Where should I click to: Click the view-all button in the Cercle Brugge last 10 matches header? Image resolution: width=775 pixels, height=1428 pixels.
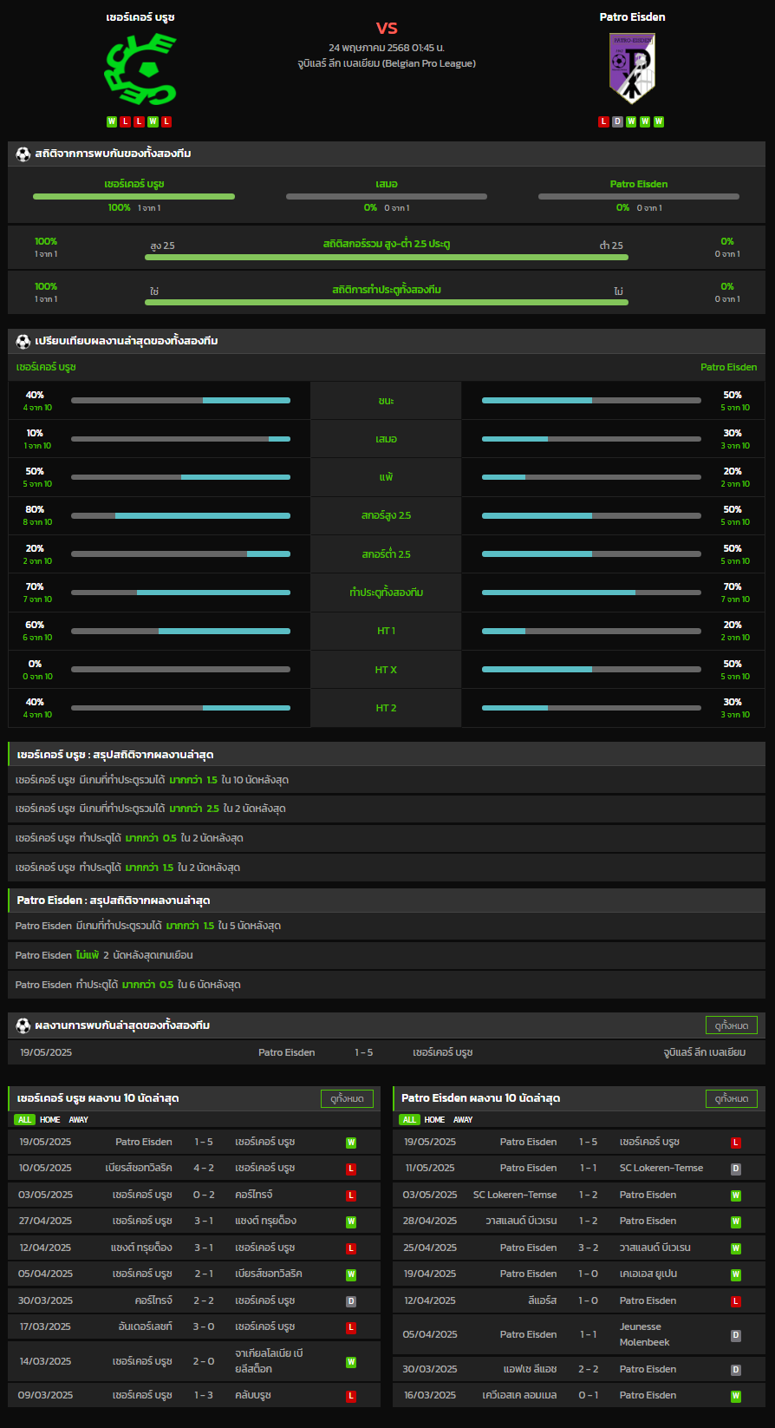347,1098
